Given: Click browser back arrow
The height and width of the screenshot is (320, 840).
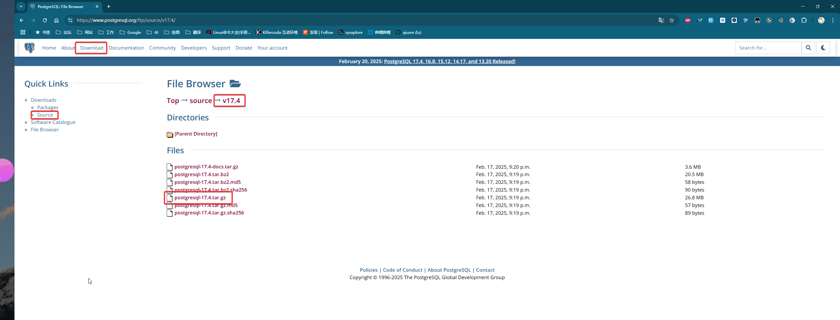Looking at the screenshot, I should click(22, 20).
